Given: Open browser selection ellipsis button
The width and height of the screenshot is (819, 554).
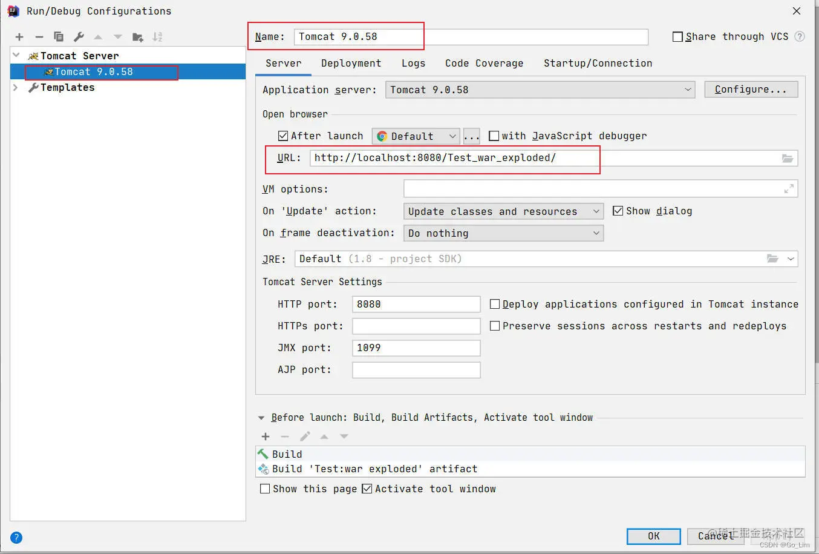Looking at the screenshot, I should (472, 136).
